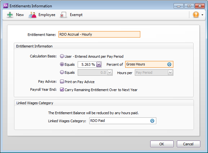Click the Exempt document icon
Viewport: 208px width, 153px height.
tap(63, 15)
